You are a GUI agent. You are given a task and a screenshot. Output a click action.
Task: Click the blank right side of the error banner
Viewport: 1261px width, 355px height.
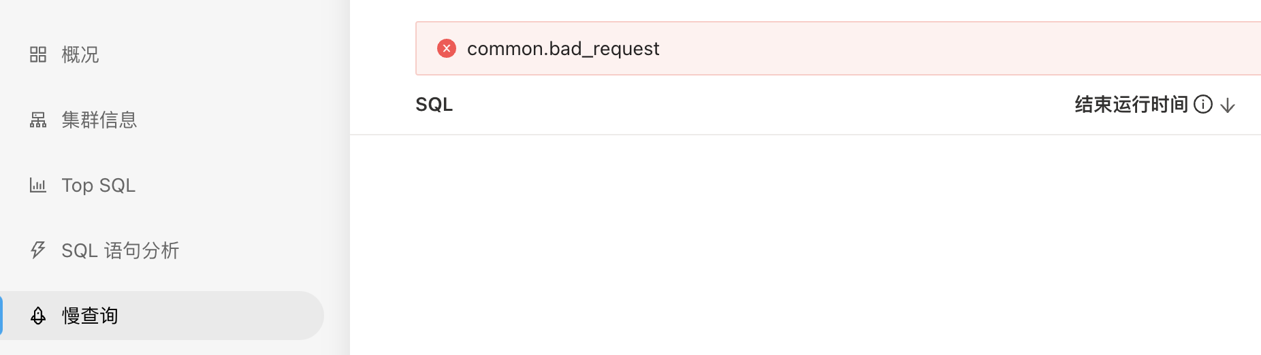[1021, 48]
